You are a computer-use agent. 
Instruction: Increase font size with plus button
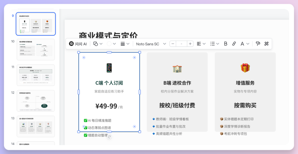pyautogui.click(x=190, y=44)
